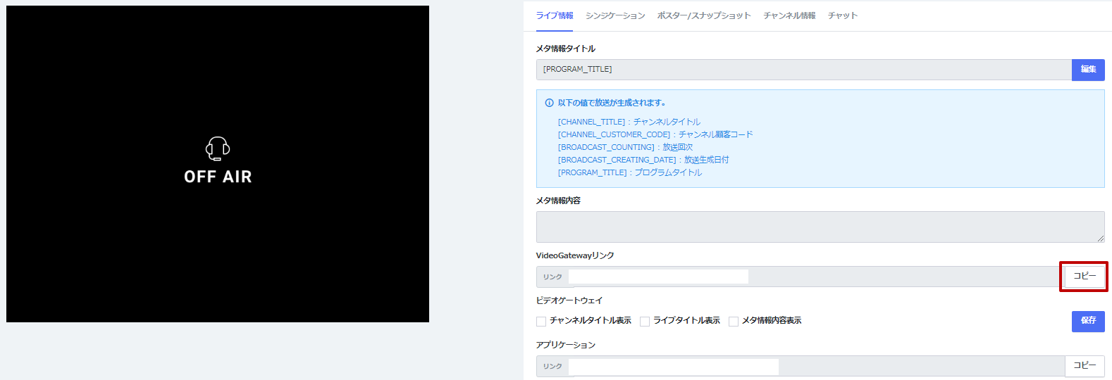Screen dimensions: 1112x380
Task: Open the チャット tab
Action: click(x=843, y=15)
